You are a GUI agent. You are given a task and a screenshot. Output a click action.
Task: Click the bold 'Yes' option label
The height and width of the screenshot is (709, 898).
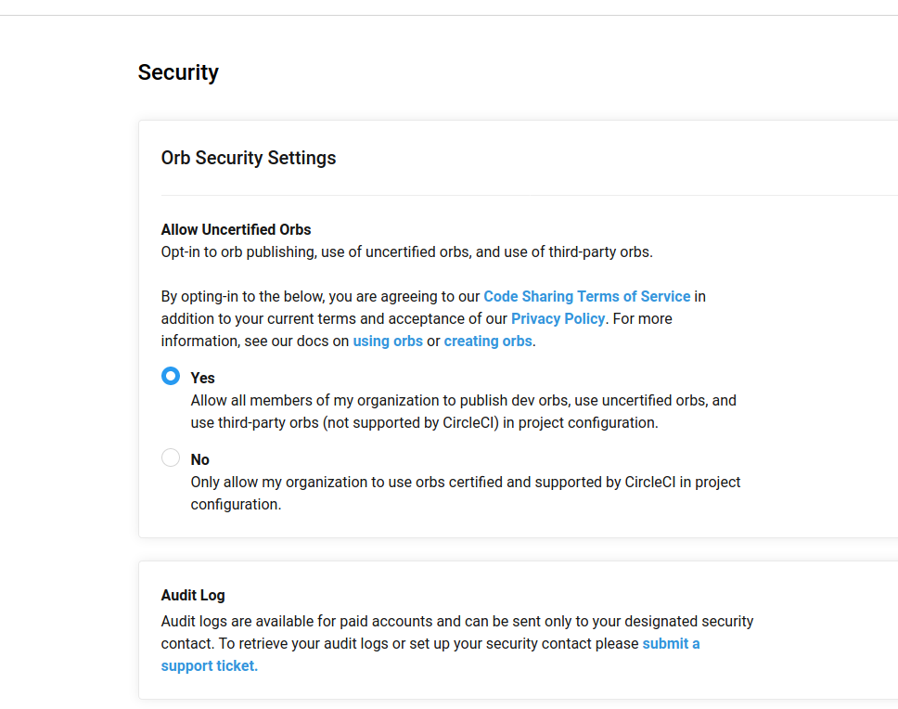click(x=202, y=379)
